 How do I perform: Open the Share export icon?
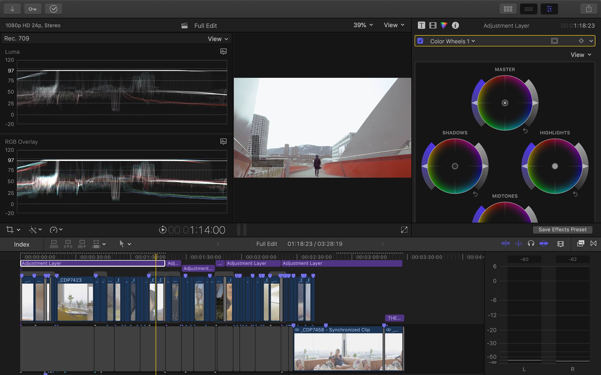588,9
